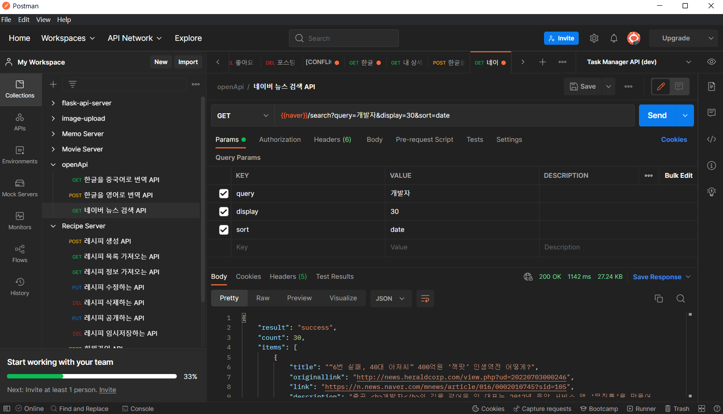Open the APIs sidebar panel

click(x=20, y=122)
